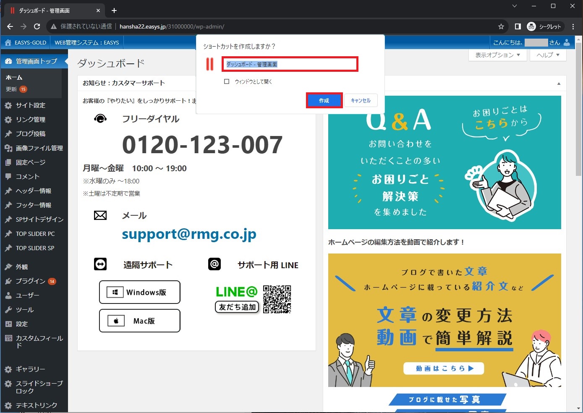Click the 作成 button in the dialog
This screenshot has width=583, height=413.
pyautogui.click(x=324, y=101)
